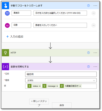Click the manual trigger hand icon

[5, 6]
